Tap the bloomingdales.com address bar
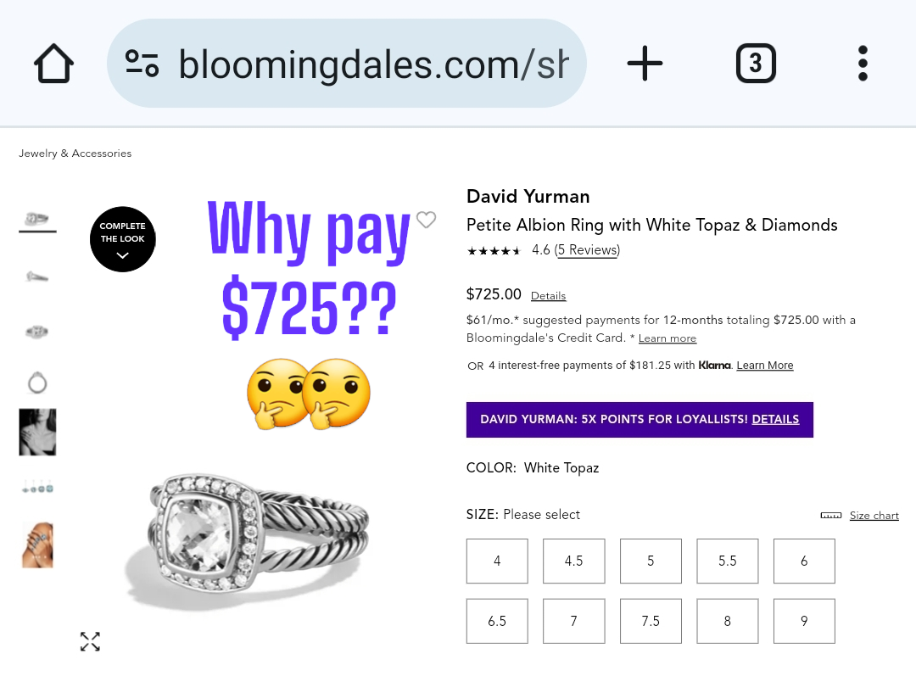 373,64
